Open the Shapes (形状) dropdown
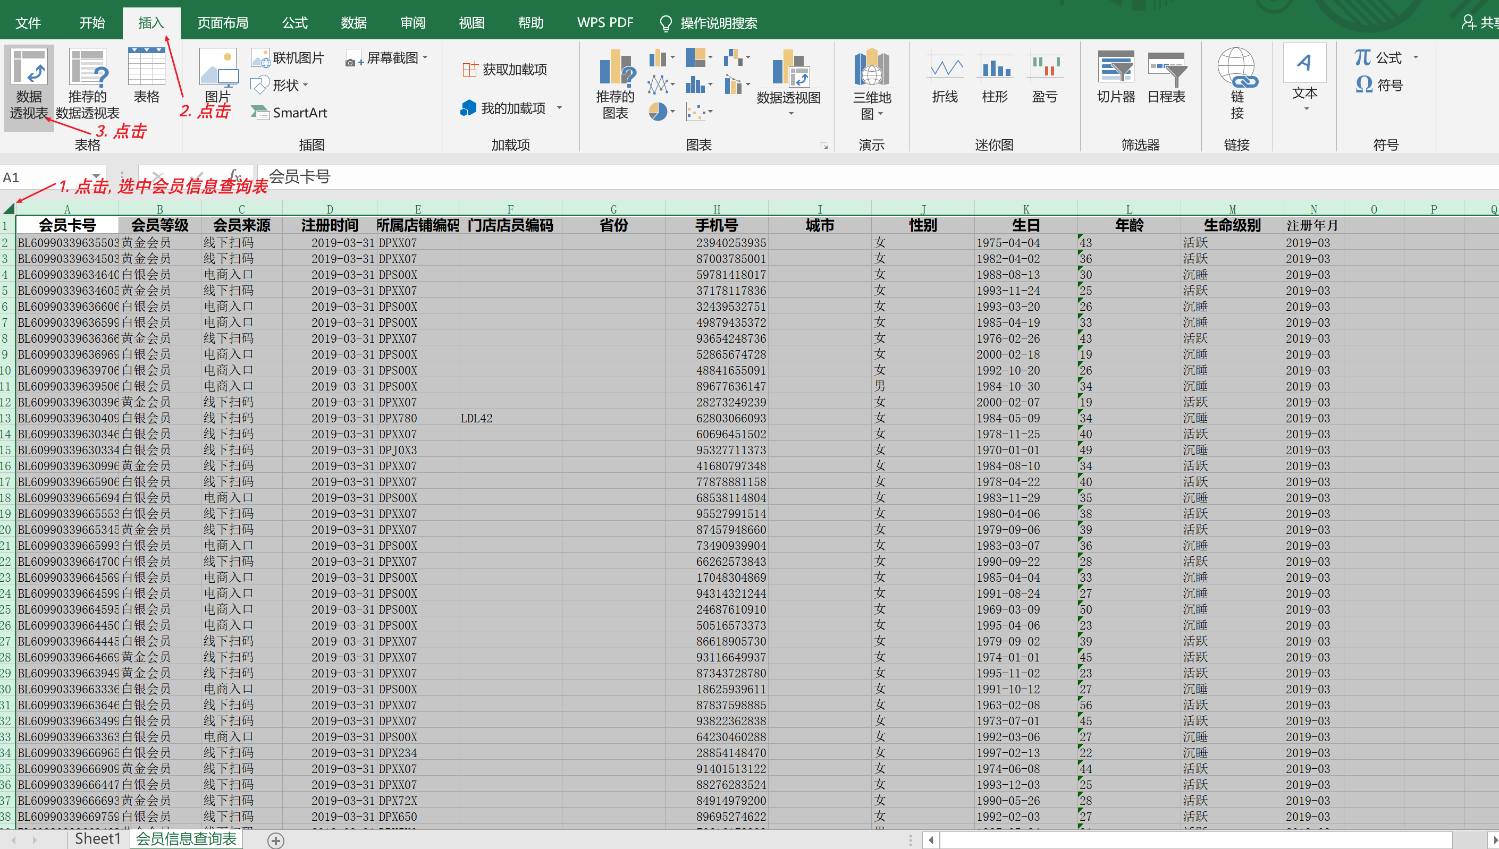 [286, 85]
